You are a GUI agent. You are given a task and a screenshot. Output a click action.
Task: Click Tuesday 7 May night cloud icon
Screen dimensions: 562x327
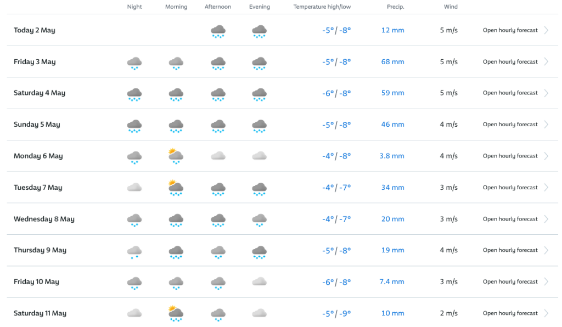(134, 188)
